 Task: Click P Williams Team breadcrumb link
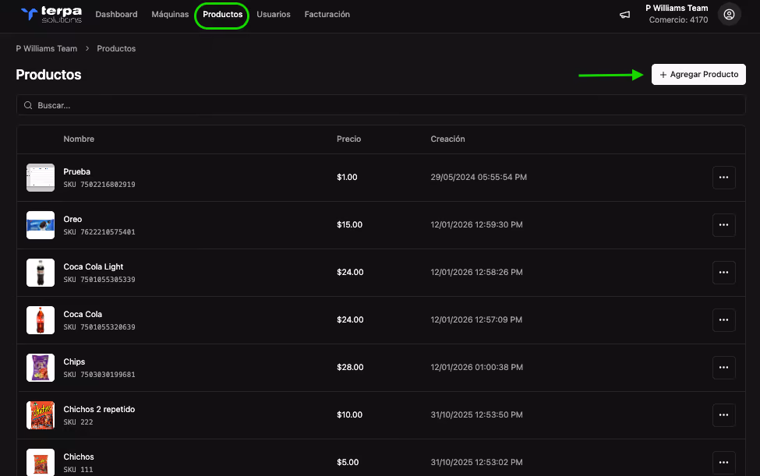pos(47,48)
